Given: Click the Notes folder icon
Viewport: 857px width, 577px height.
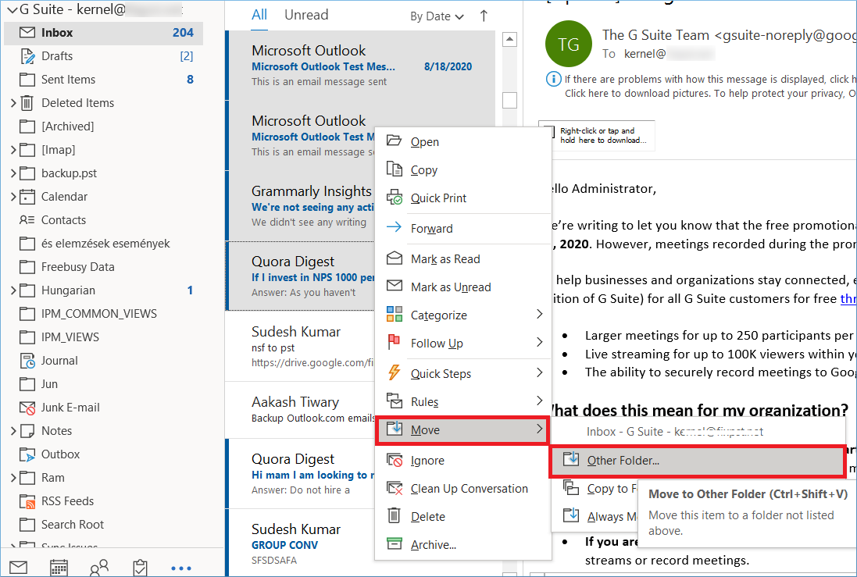Looking at the screenshot, I should point(27,431).
